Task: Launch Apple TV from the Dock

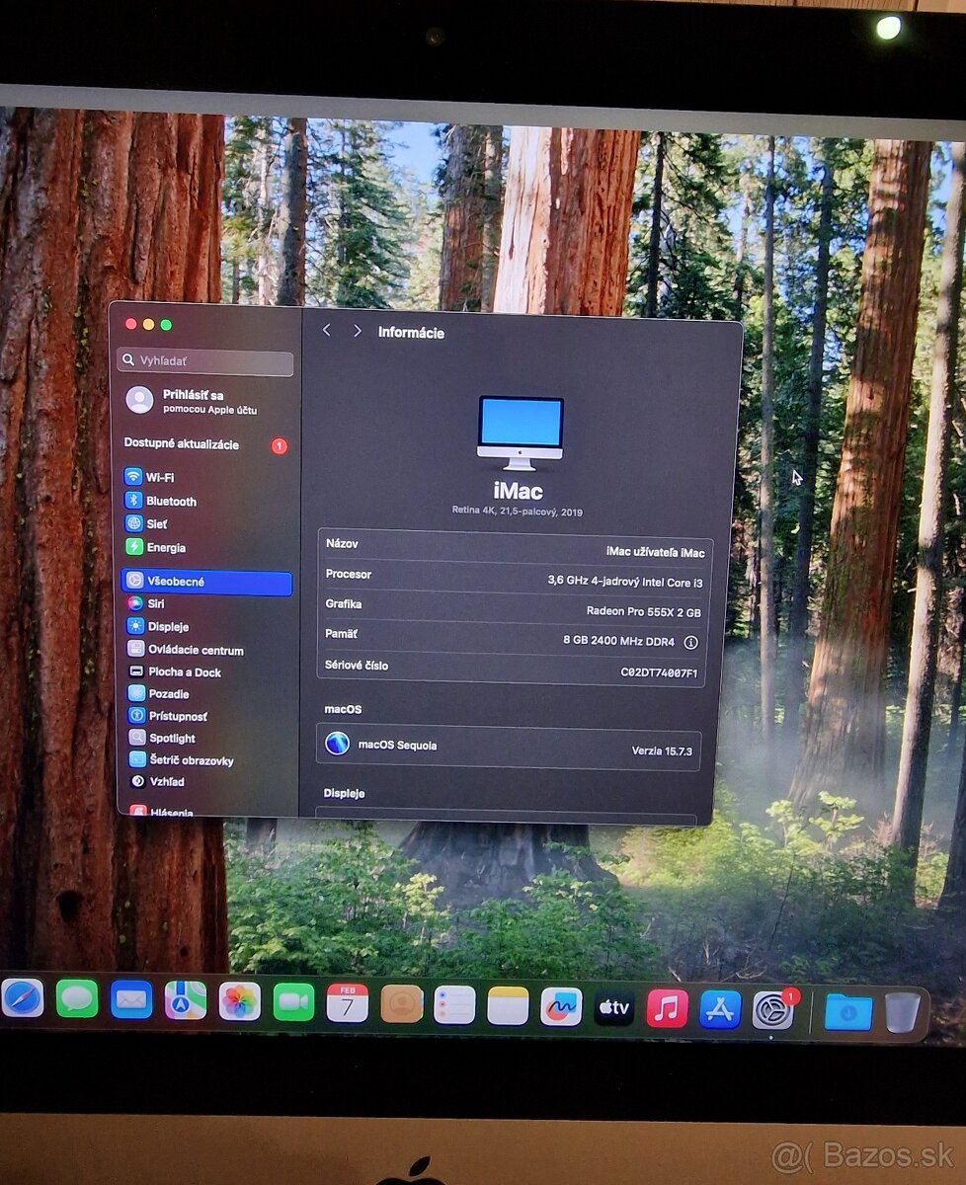Action: 613,1008
